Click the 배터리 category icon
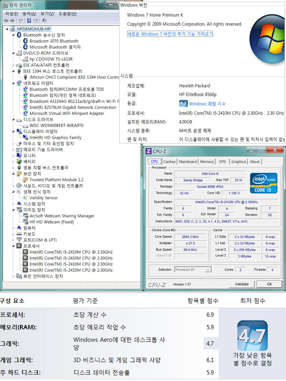 (x=19, y=162)
